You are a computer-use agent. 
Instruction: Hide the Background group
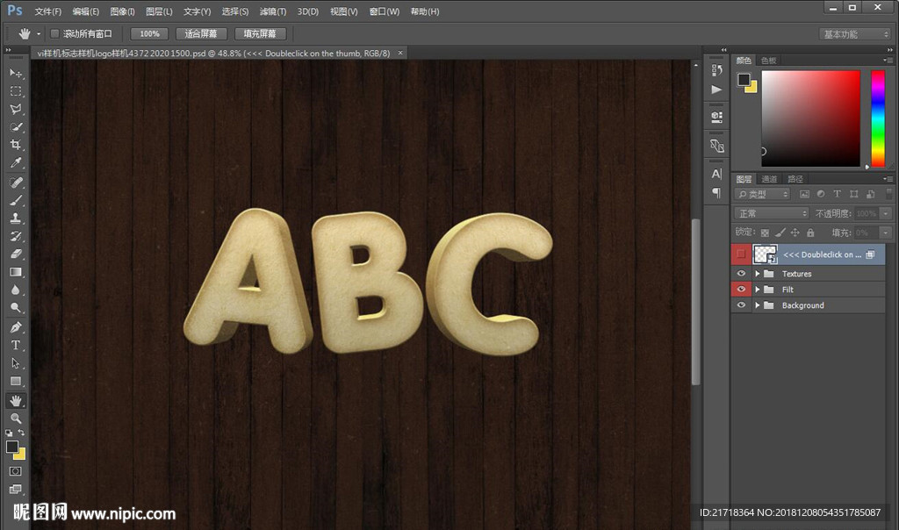click(741, 305)
